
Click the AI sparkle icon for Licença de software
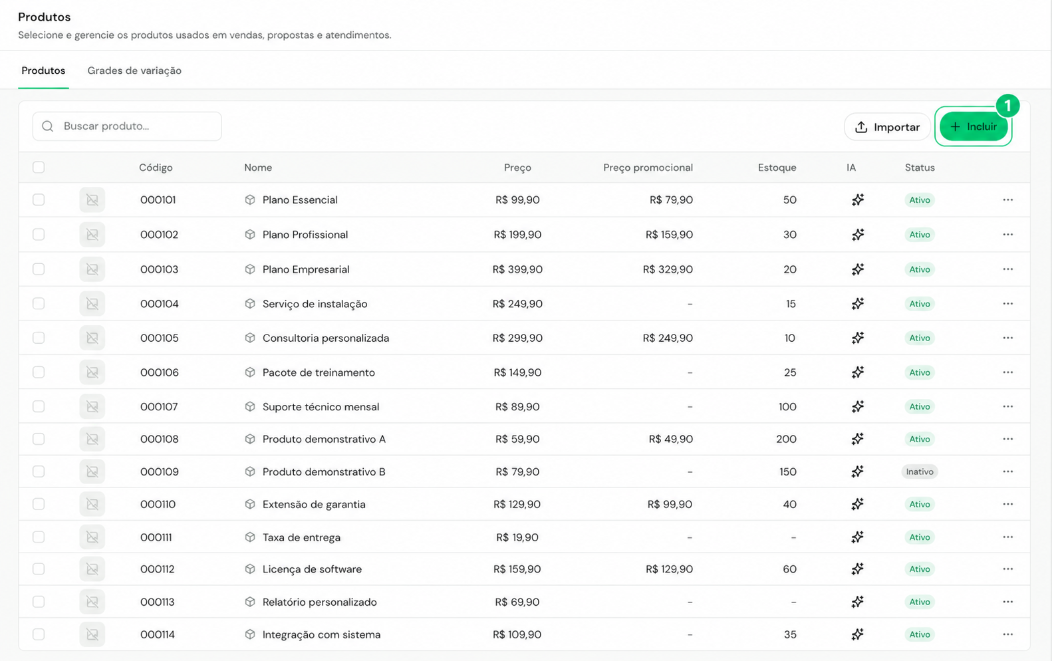click(858, 569)
